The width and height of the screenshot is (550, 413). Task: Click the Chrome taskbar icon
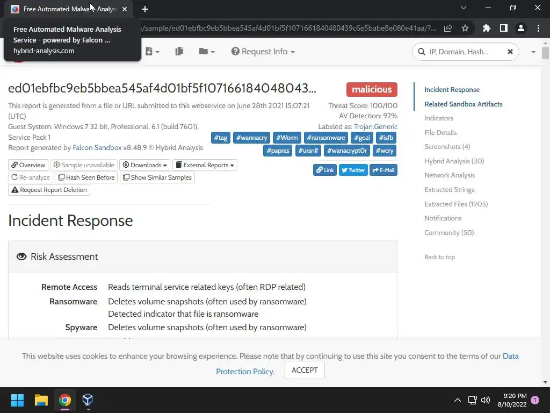tap(65, 400)
